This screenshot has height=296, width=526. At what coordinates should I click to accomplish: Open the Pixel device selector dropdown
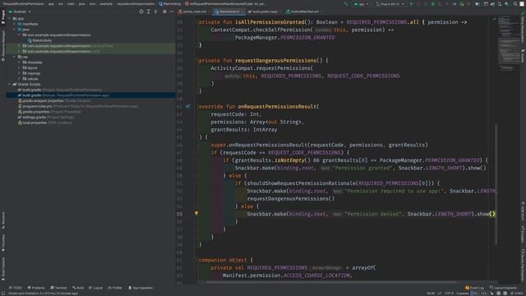pos(390,4)
